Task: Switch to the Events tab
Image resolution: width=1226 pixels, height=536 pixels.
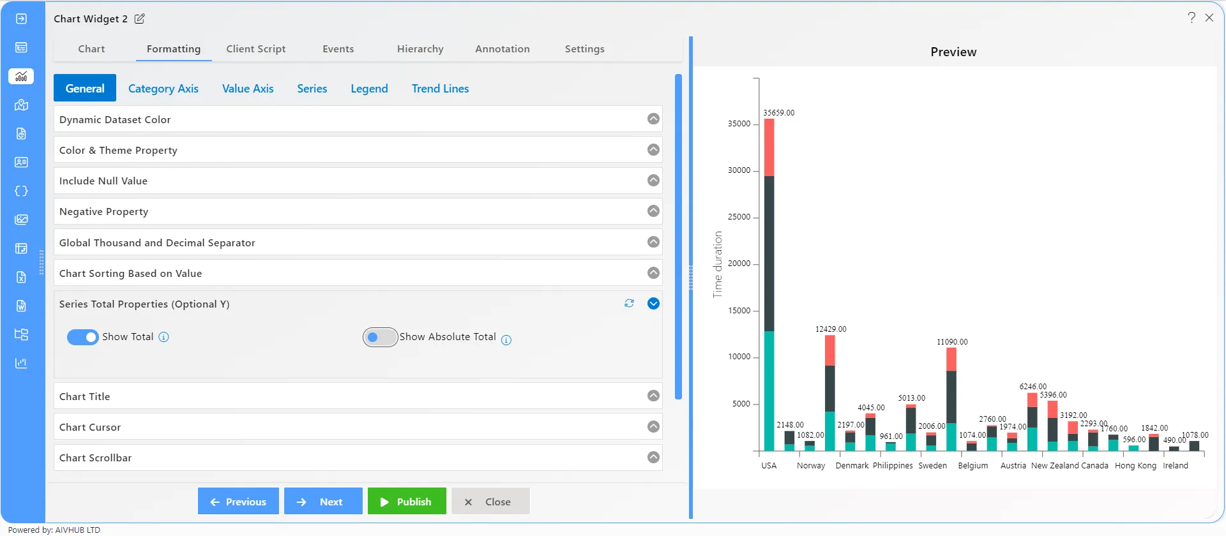Action: pos(338,48)
